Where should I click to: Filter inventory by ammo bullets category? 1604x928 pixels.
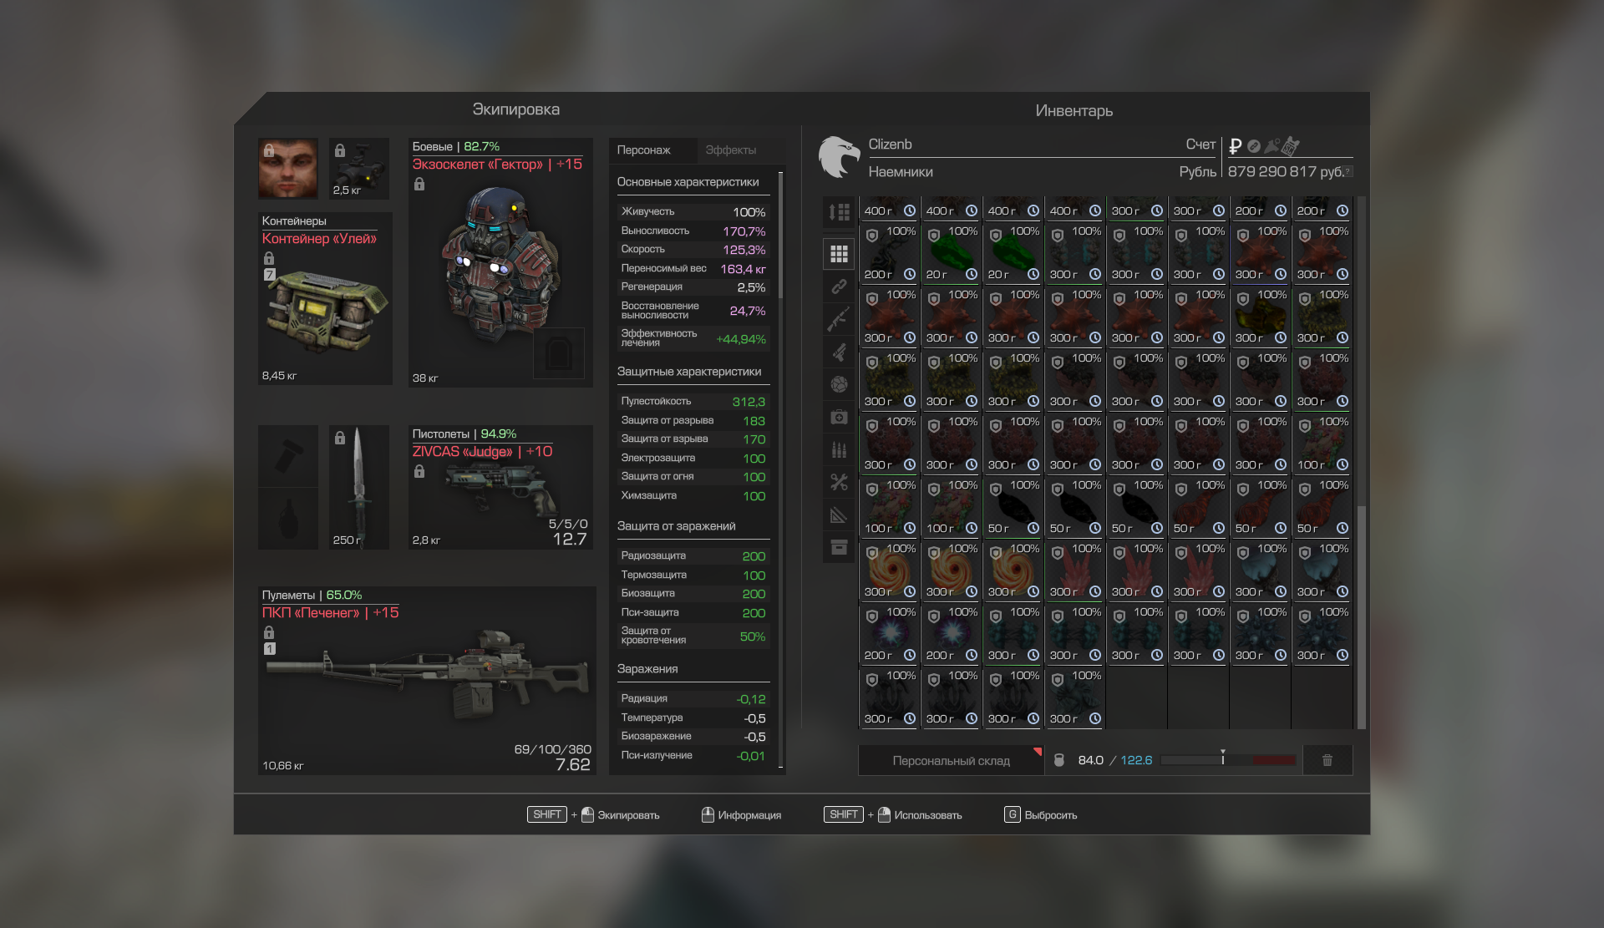tap(839, 449)
